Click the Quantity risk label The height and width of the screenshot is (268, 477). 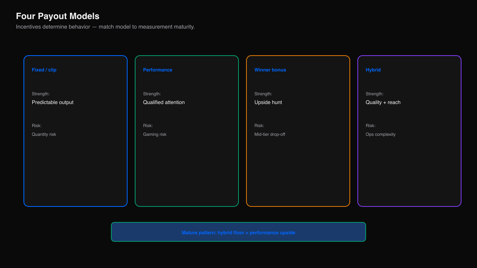pos(44,135)
